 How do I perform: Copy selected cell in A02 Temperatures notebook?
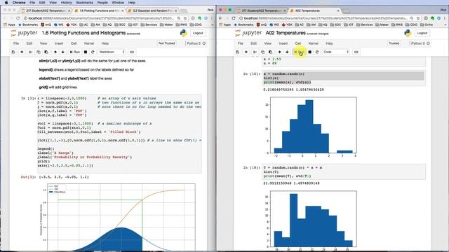pyautogui.click(x=262, y=52)
